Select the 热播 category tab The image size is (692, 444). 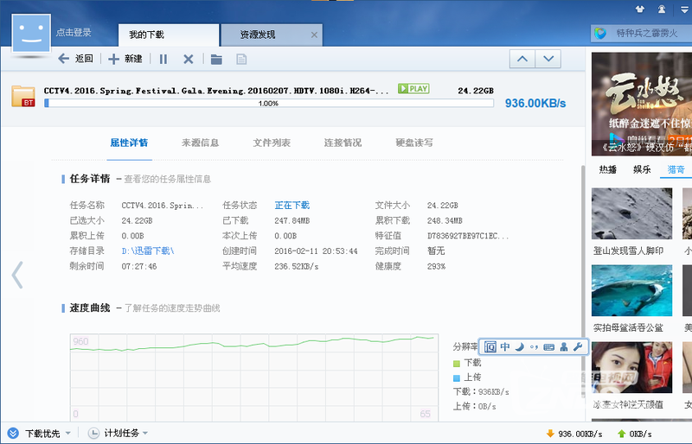pyautogui.click(x=608, y=170)
